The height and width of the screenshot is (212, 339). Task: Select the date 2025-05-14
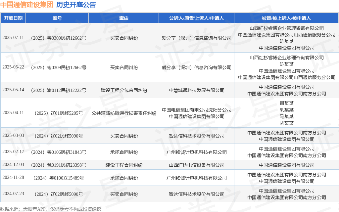pyautogui.click(x=13, y=90)
